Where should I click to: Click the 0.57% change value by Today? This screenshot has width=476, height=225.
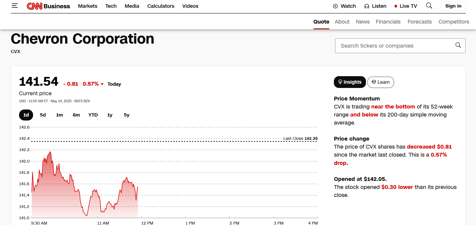click(91, 84)
